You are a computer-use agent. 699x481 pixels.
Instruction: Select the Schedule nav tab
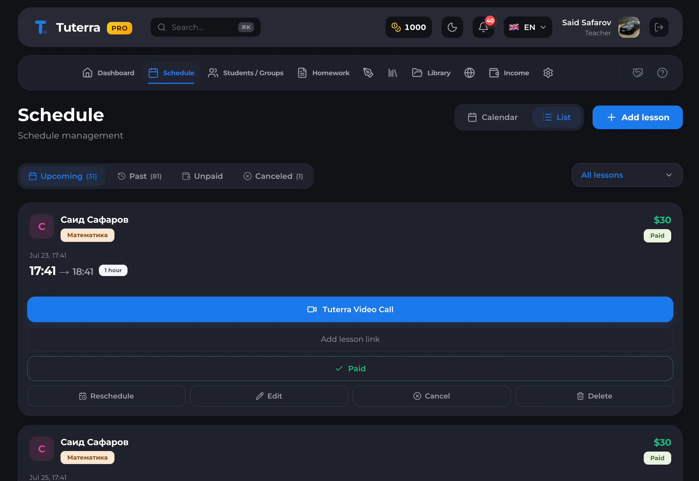[x=171, y=73]
